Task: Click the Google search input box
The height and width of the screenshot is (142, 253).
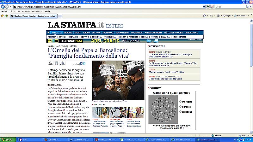Action: [231, 7]
